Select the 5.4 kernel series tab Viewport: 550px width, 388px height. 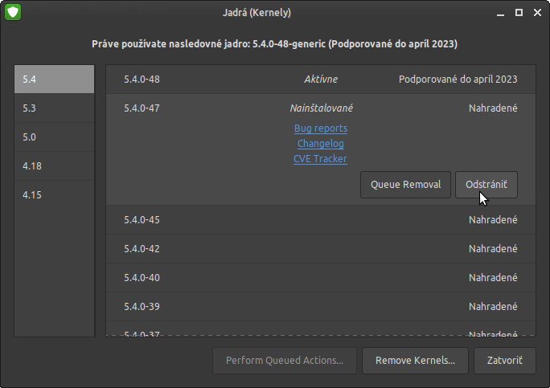pos(55,80)
